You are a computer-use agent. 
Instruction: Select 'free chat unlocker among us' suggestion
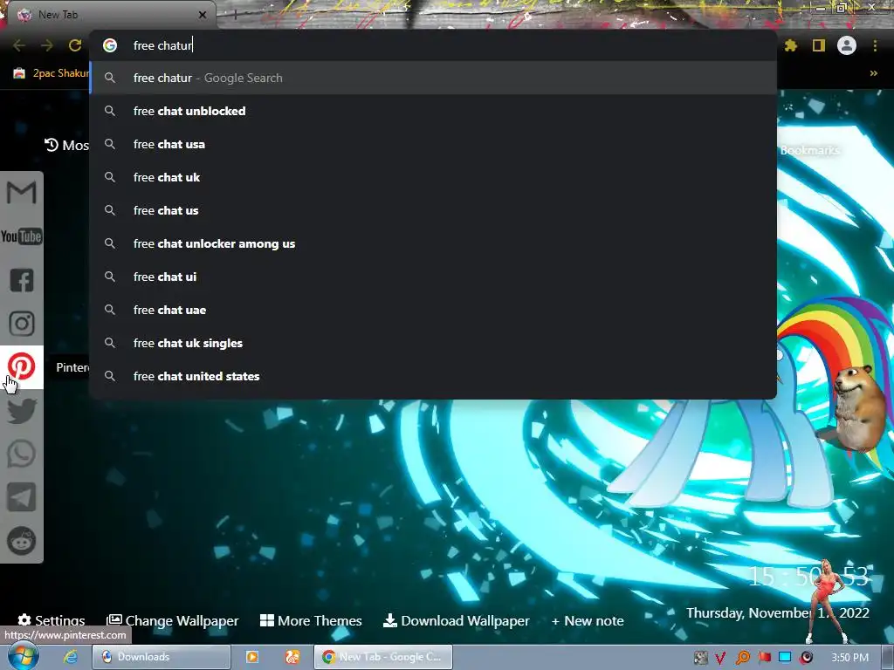433,244
